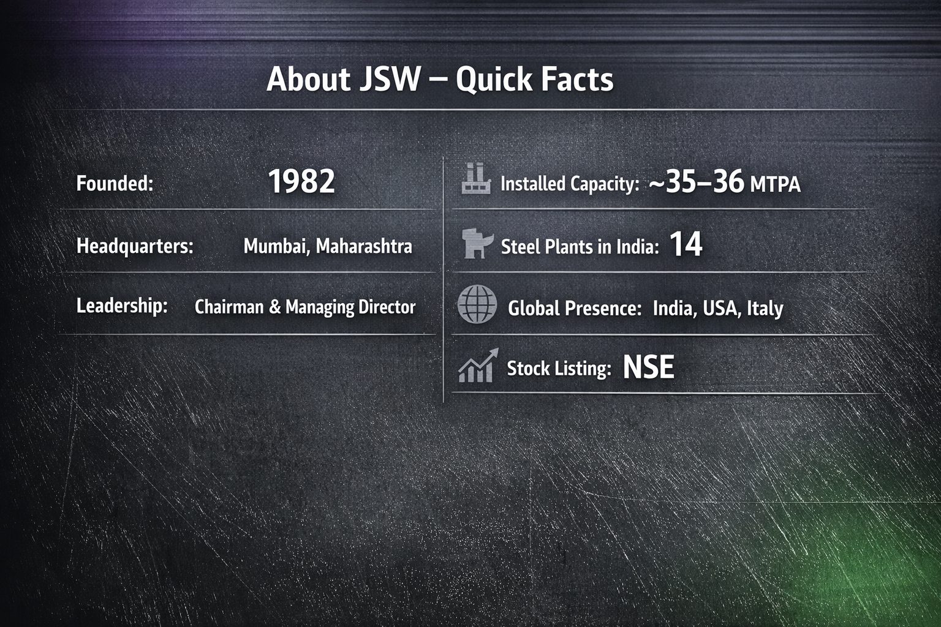Click the '~35–36' capacity value

[697, 182]
